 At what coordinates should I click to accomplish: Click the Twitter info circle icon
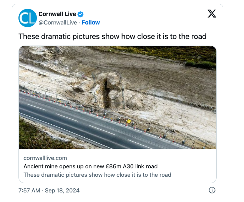tap(212, 190)
